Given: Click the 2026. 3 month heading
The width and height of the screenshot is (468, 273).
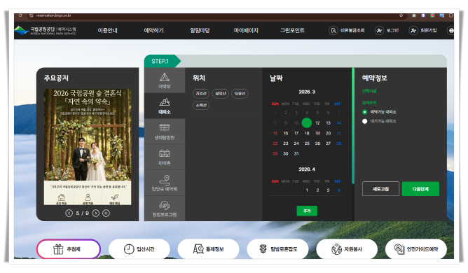Looking at the screenshot, I should coord(307,92).
